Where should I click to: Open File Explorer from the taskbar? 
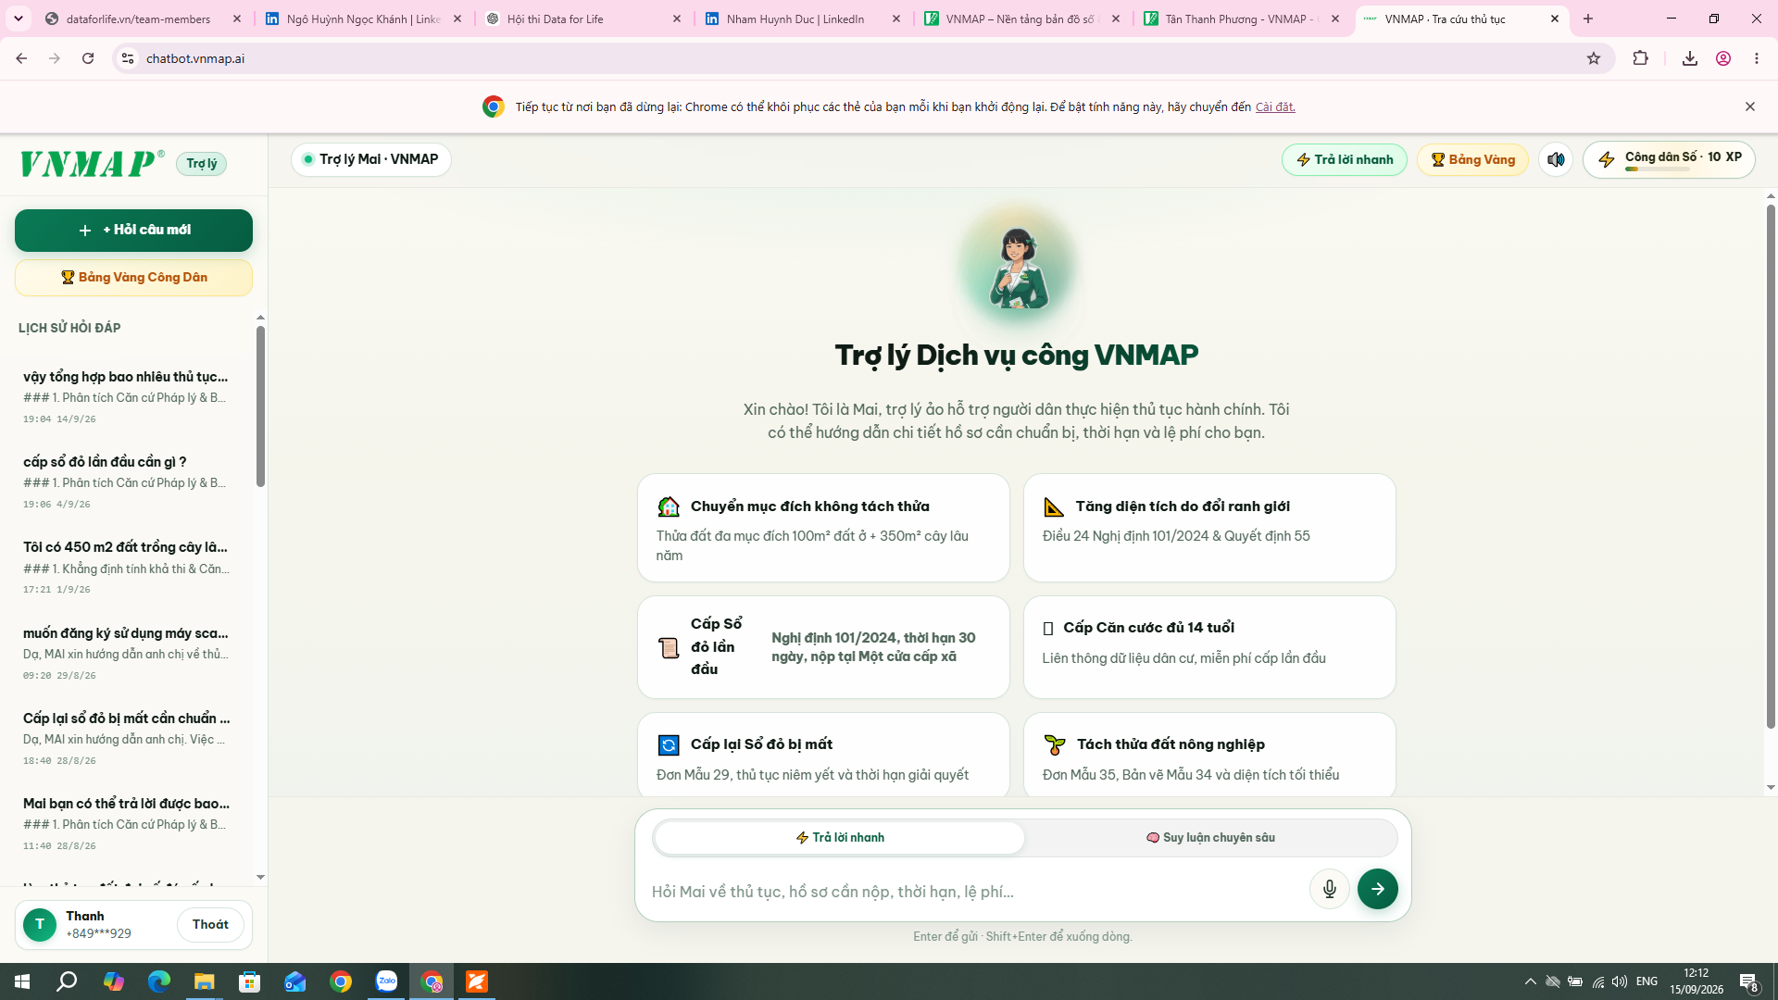pyautogui.click(x=204, y=981)
